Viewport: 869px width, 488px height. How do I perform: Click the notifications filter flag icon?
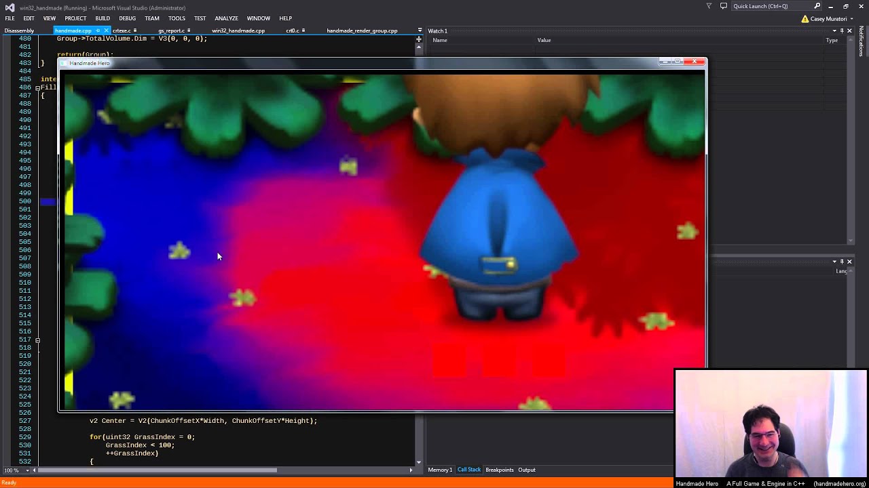pyautogui.click(x=709, y=6)
